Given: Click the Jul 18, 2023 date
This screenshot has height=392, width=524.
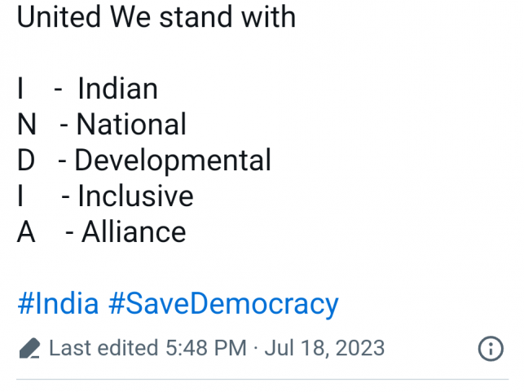Looking at the screenshot, I should [324, 349].
